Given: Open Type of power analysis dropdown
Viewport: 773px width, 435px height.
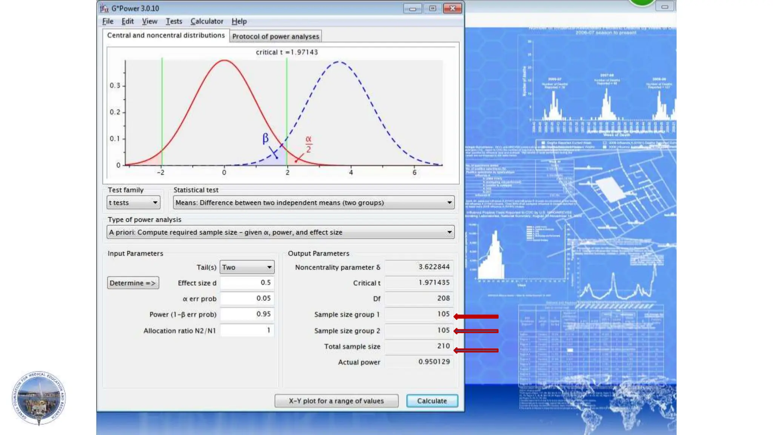Looking at the screenshot, I should [x=280, y=232].
